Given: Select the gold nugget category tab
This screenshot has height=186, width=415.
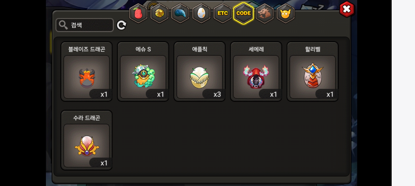Looking at the screenshot, I should [159, 13].
